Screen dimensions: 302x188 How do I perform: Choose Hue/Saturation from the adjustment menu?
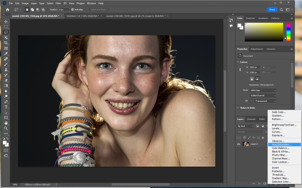point(282,145)
